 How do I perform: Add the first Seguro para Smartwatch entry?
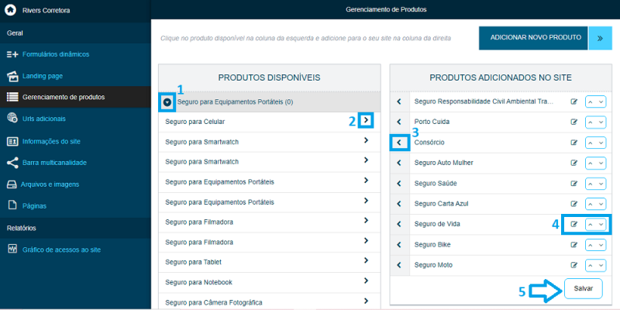point(366,140)
